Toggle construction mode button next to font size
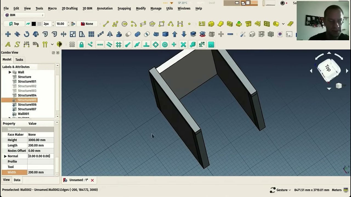This screenshot has height=197, width=351. click(x=28, y=24)
